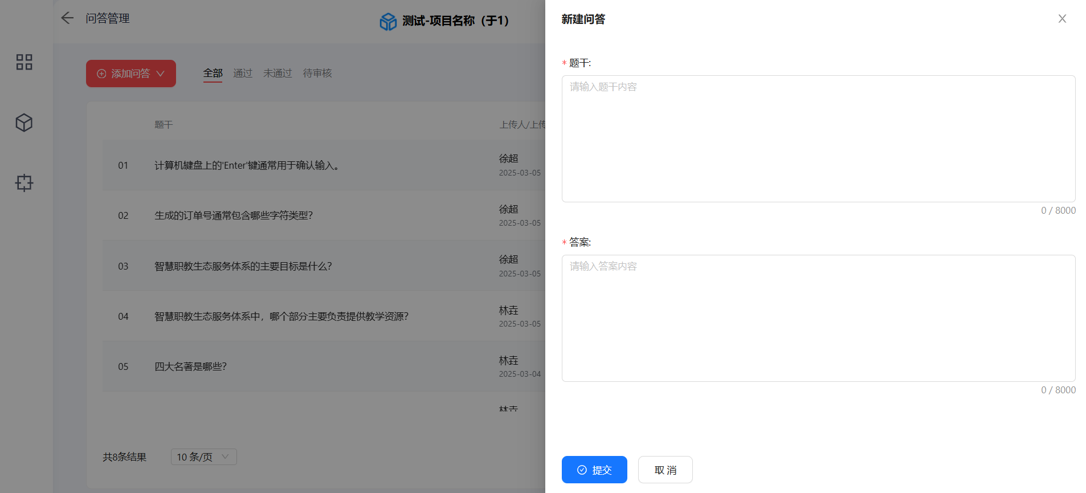The image size is (1086, 493).
Task: Open the cube sidebar icon
Action: [24, 123]
